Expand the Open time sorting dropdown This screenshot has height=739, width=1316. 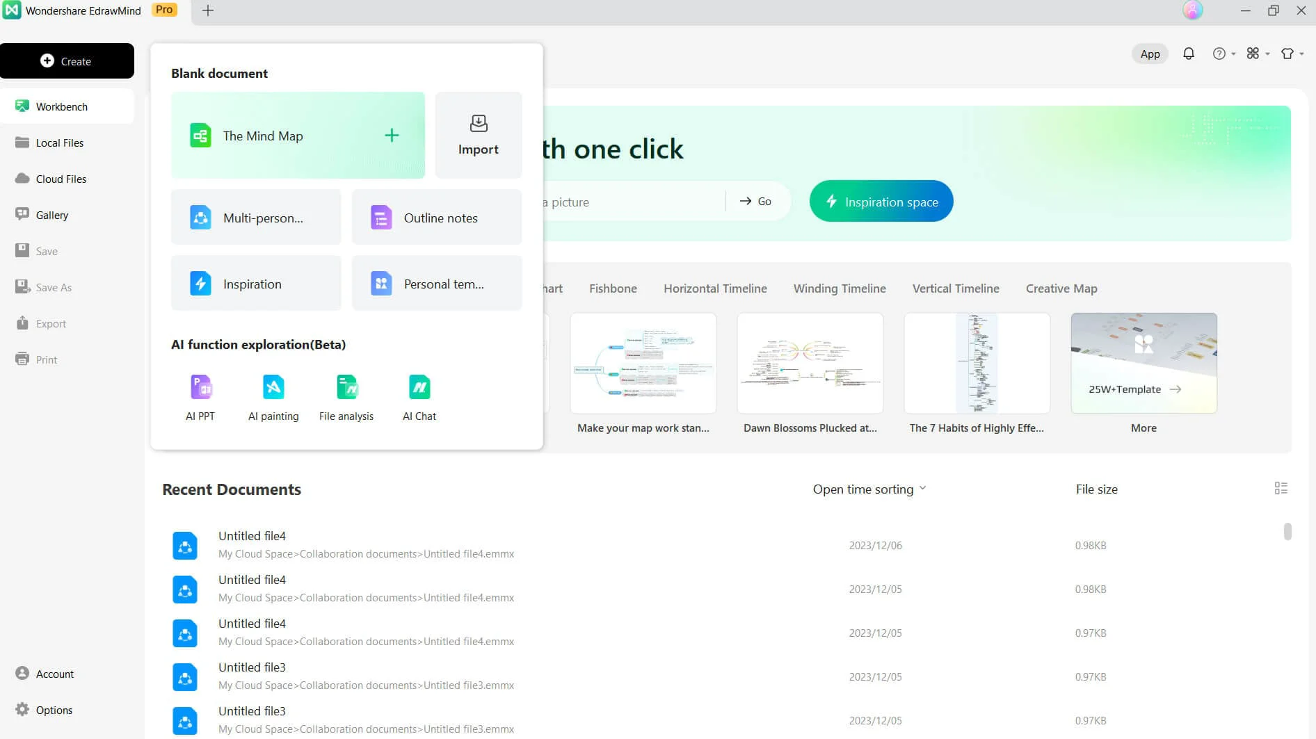pyautogui.click(x=869, y=489)
